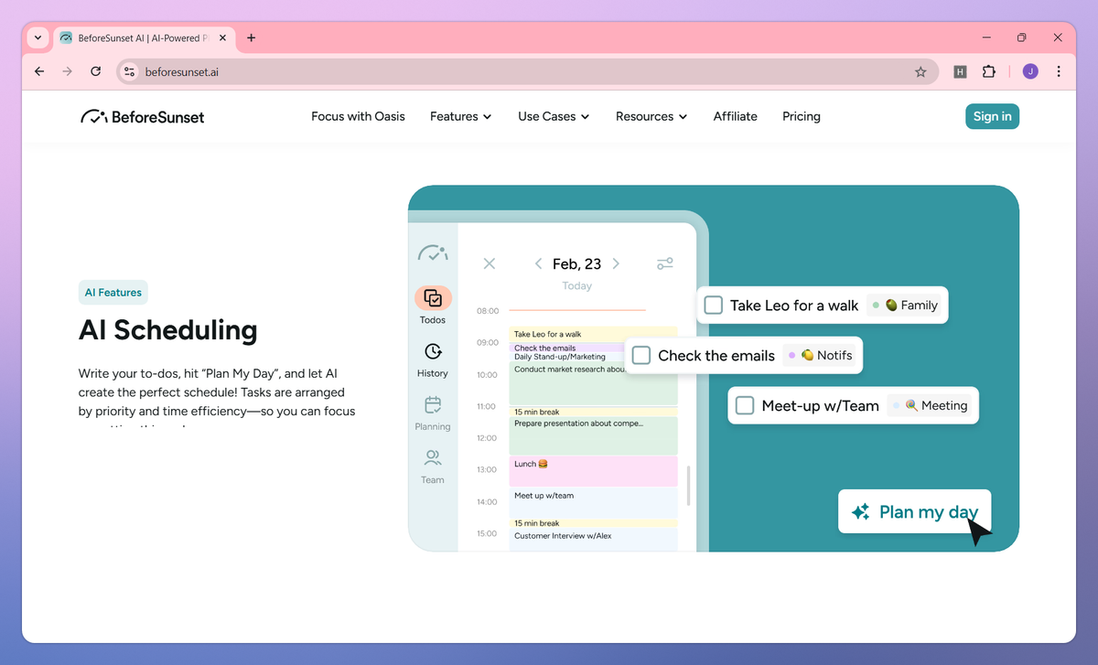Expand the Use Cases menu
Image resolution: width=1098 pixels, height=665 pixels.
click(x=554, y=116)
